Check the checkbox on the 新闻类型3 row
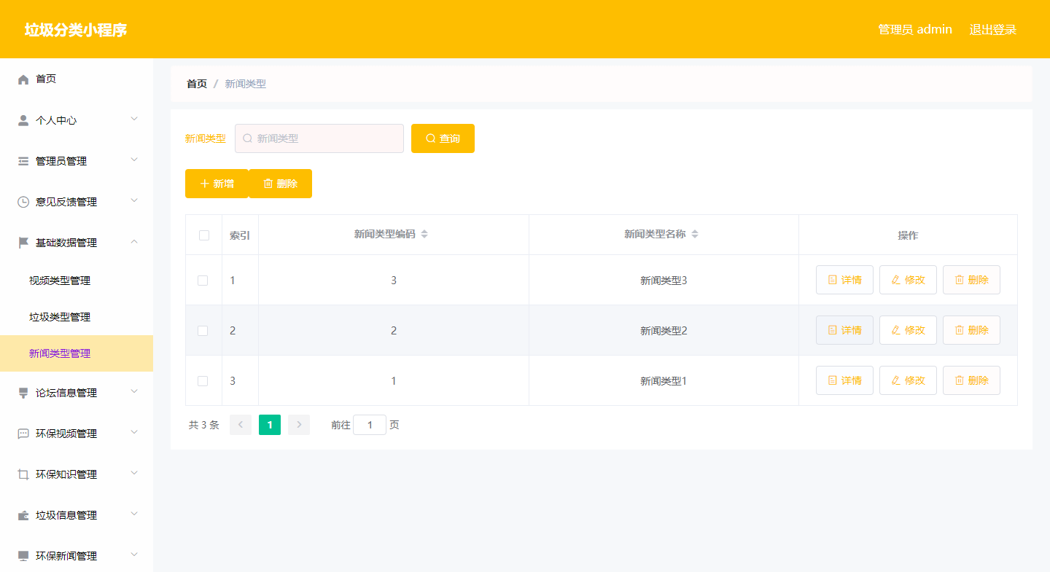 tap(203, 279)
